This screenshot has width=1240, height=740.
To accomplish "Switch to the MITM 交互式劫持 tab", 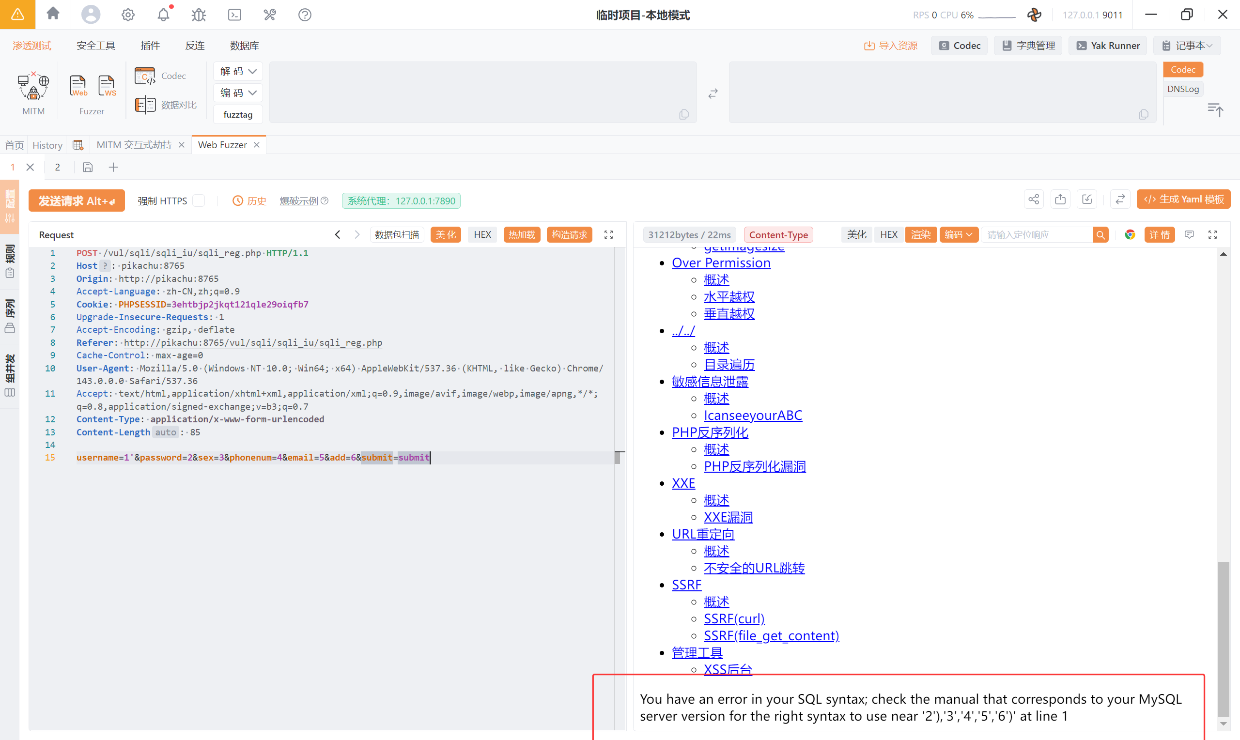I will [134, 145].
